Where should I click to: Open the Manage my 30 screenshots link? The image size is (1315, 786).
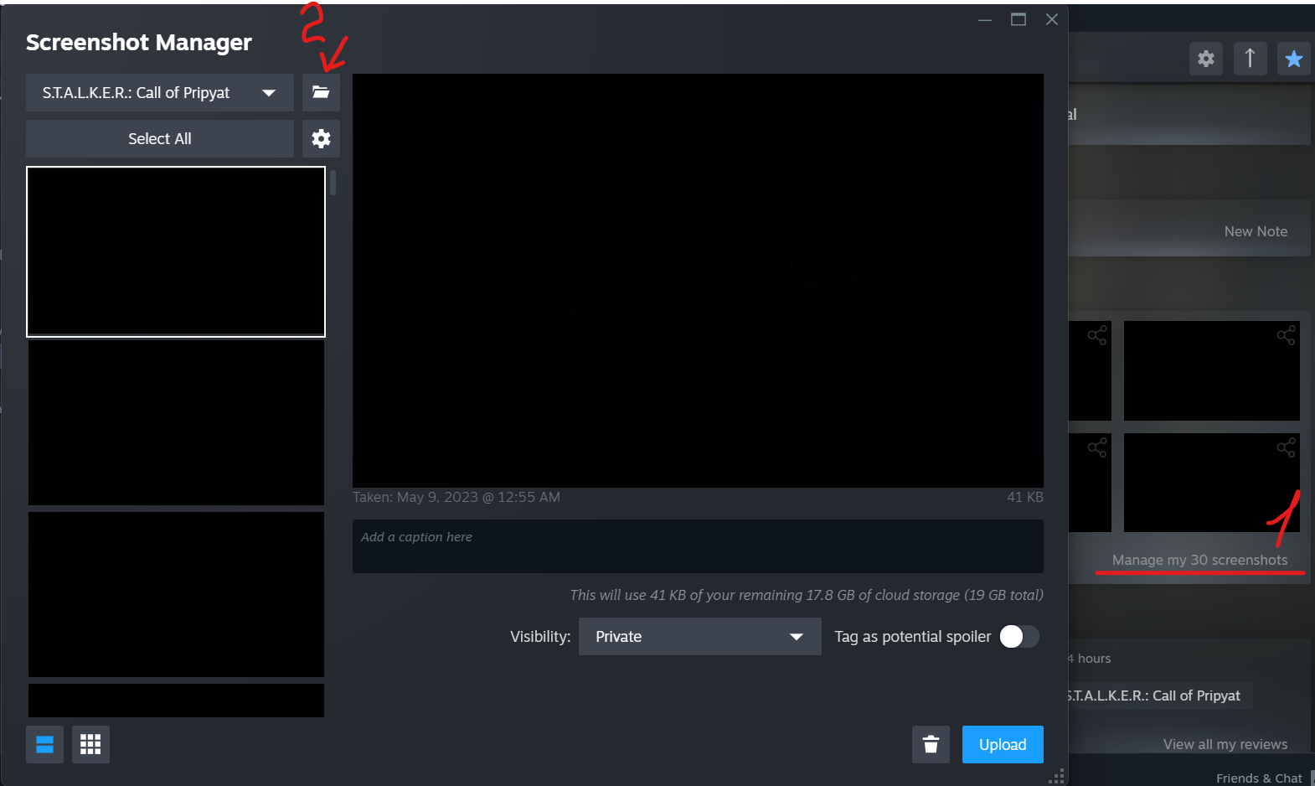click(1199, 560)
